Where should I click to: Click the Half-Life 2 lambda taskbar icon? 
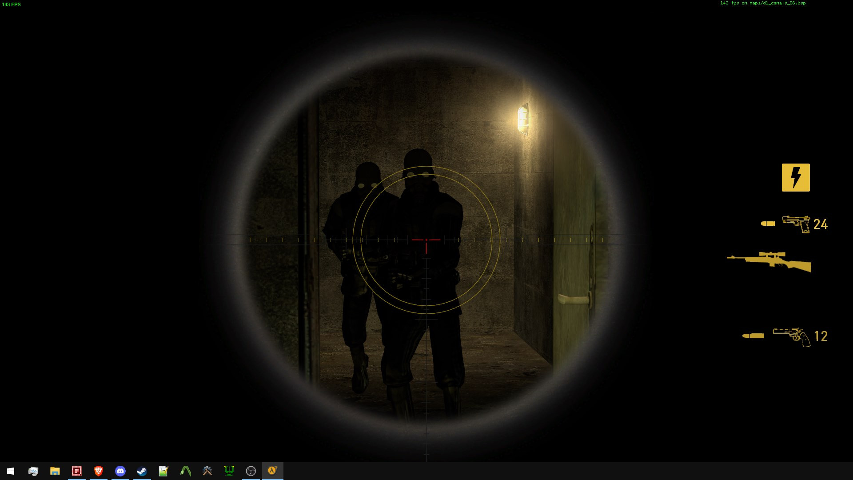272,471
